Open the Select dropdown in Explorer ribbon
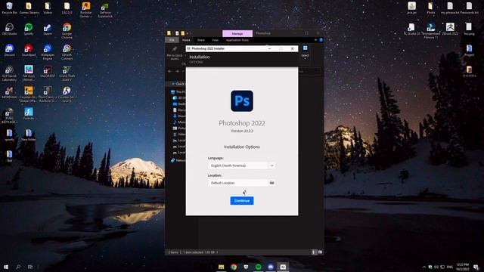The height and width of the screenshot is (272, 484). click(x=305, y=51)
